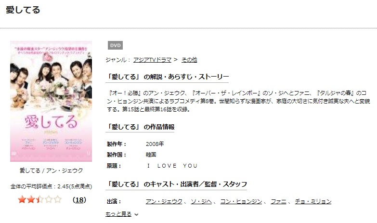Screen dimensions: 377x223
Task: Click the third half-filled rating star
Action: 39,199
